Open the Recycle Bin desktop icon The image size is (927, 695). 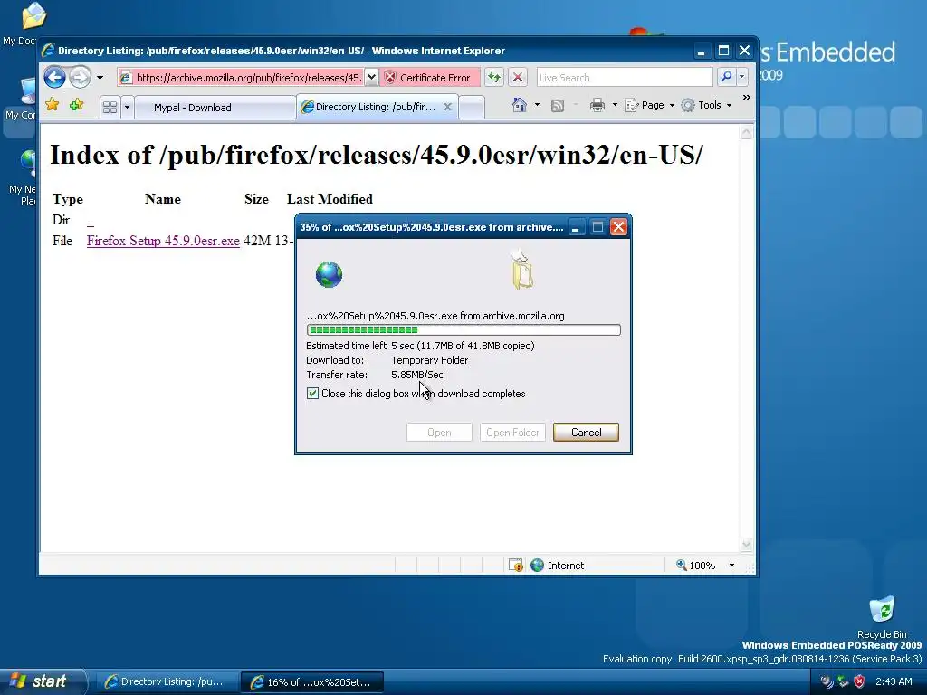(x=882, y=618)
